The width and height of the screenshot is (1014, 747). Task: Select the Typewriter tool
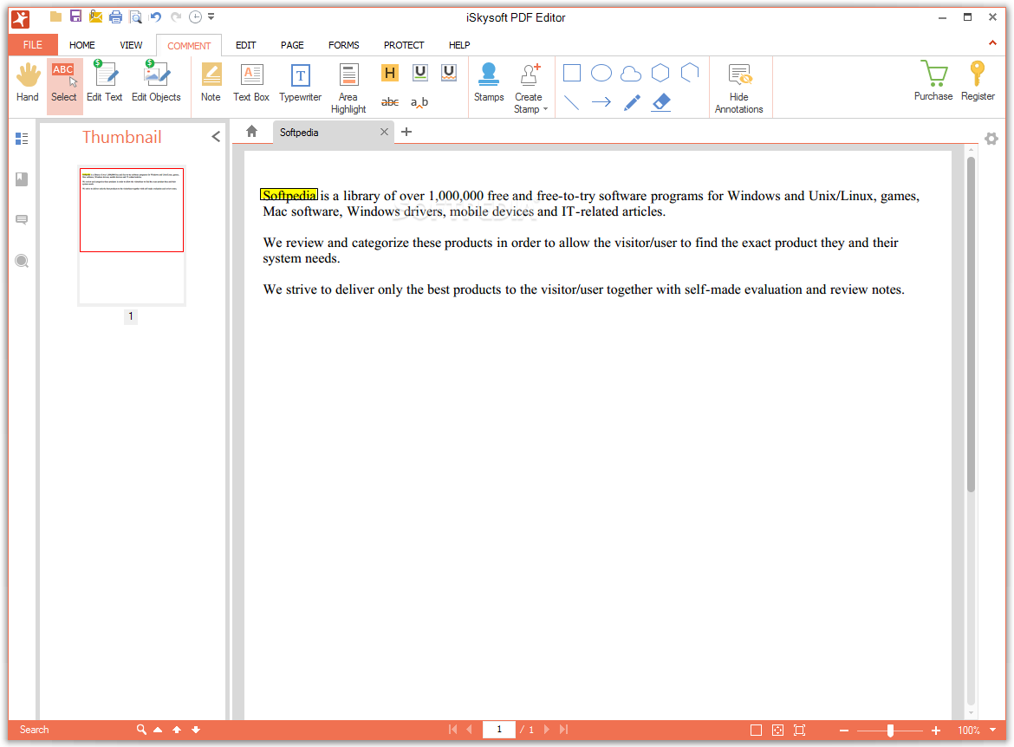[300, 83]
